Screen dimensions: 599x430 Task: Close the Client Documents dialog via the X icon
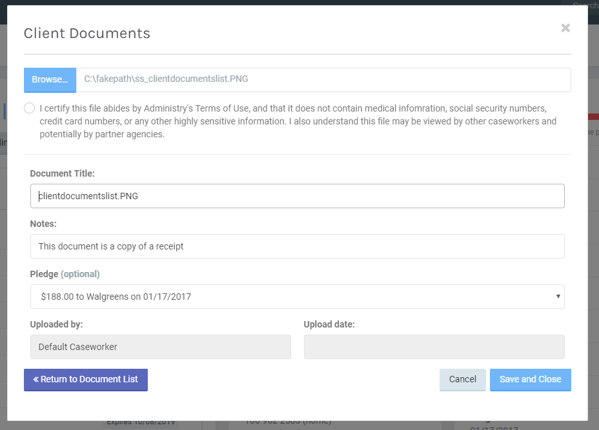pyautogui.click(x=565, y=28)
